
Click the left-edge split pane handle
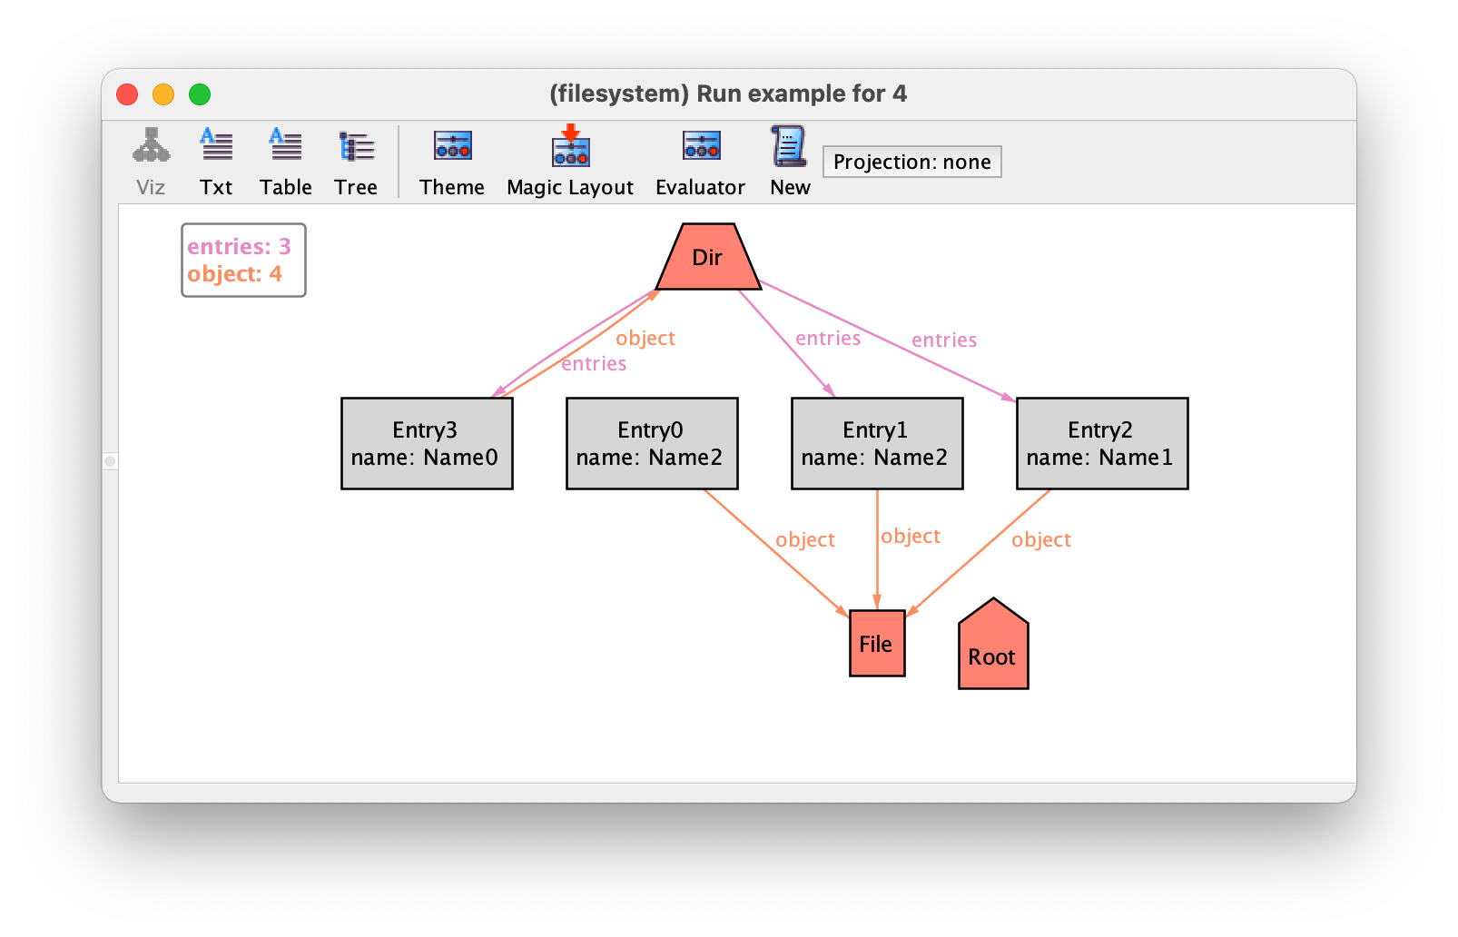point(110,461)
